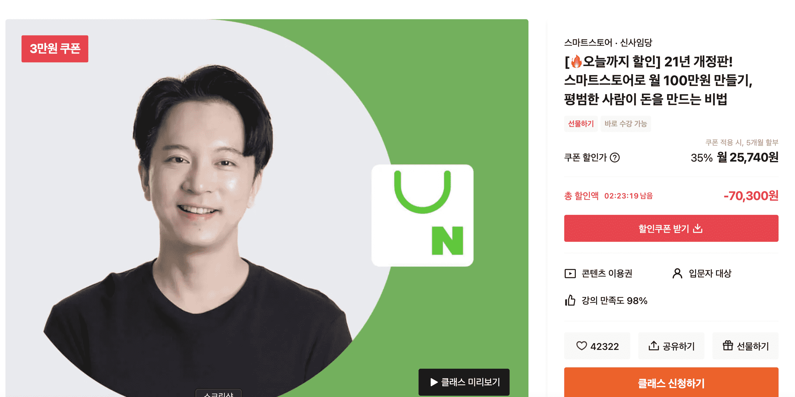Click the beginner person icon
The height and width of the screenshot is (397, 795).
pyautogui.click(x=677, y=273)
